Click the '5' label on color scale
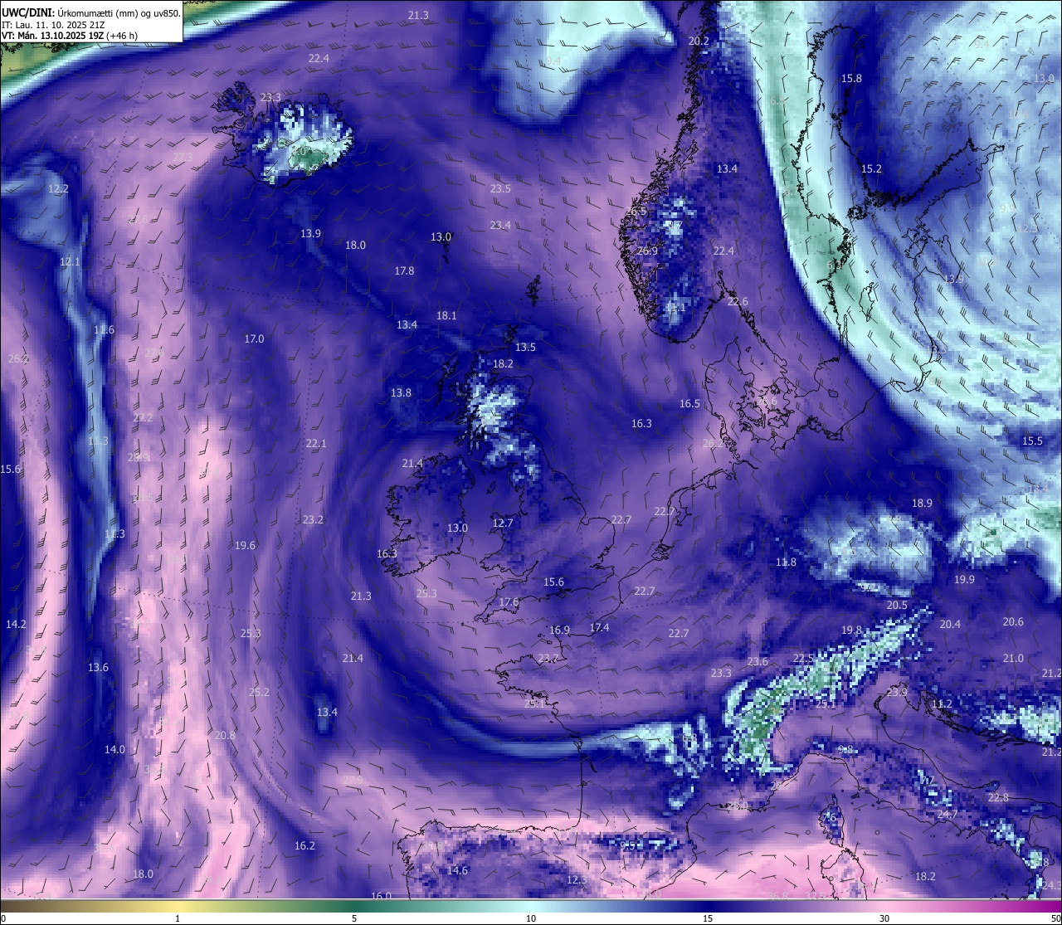The width and height of the screenshot is (1062, 925). tap(354, 918)
